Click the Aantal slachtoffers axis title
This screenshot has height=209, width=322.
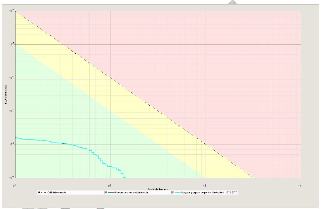click(157, 189)
